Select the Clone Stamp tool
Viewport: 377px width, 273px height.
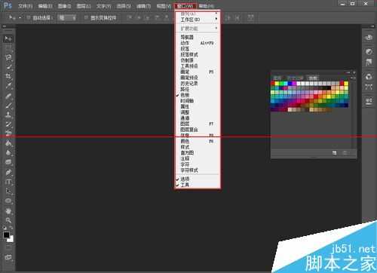pos(8,115)
